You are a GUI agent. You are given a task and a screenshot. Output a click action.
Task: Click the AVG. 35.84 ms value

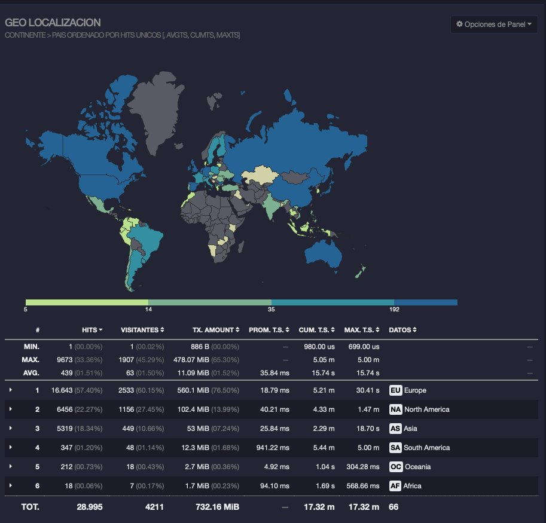click(x=274, y=373)
